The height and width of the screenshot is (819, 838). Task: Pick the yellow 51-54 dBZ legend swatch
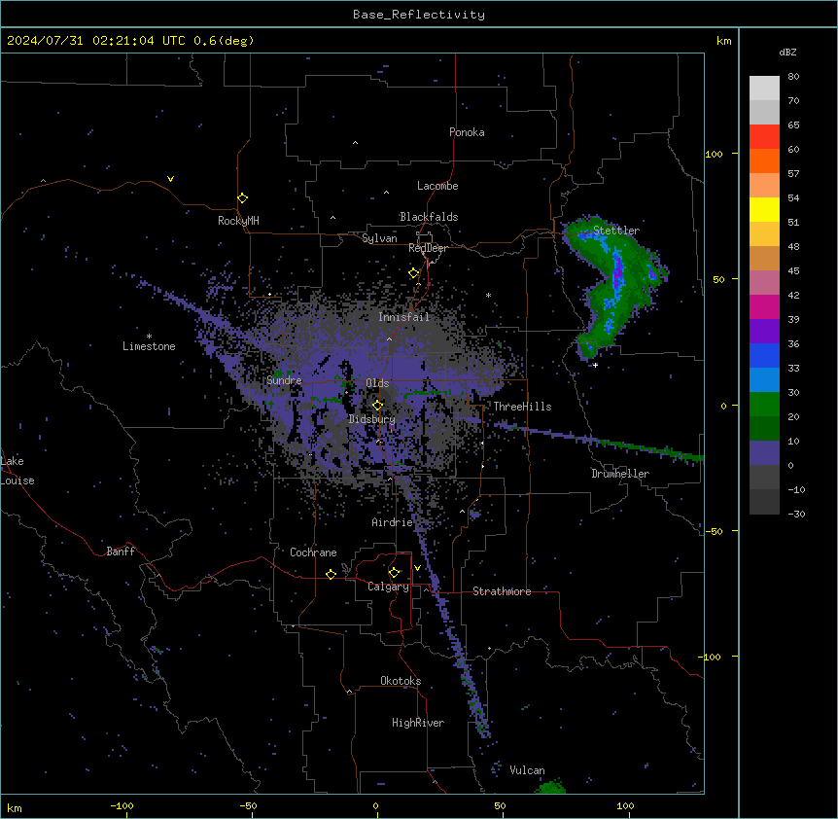click(764, 209)
